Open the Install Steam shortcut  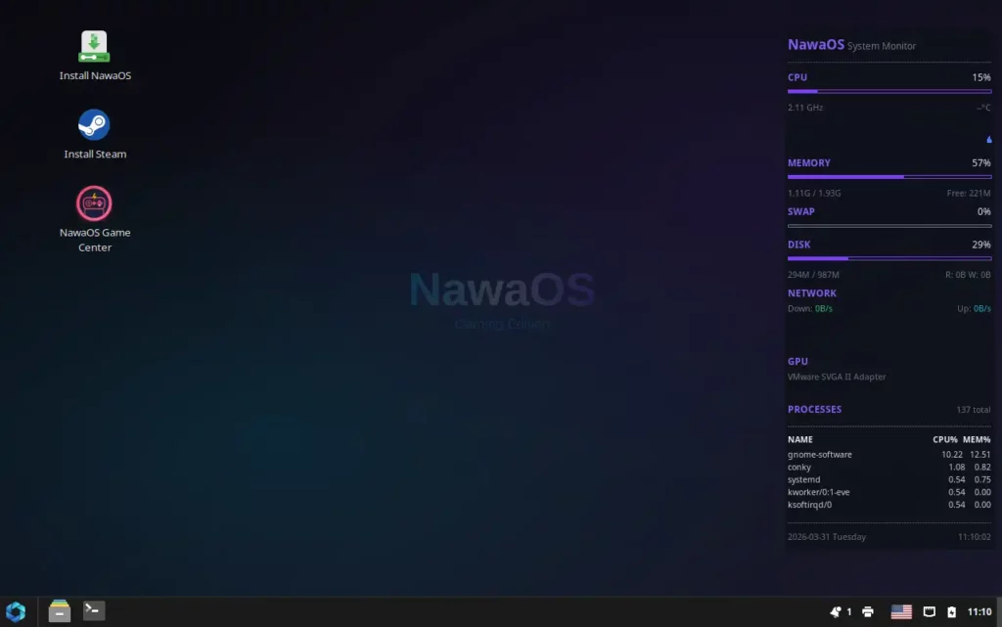[x=95, y=124]
